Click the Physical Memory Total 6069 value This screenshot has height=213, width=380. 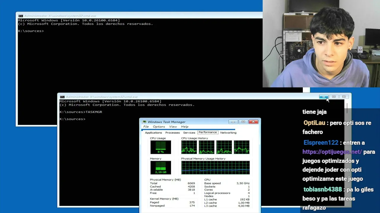tap(191, 183)
